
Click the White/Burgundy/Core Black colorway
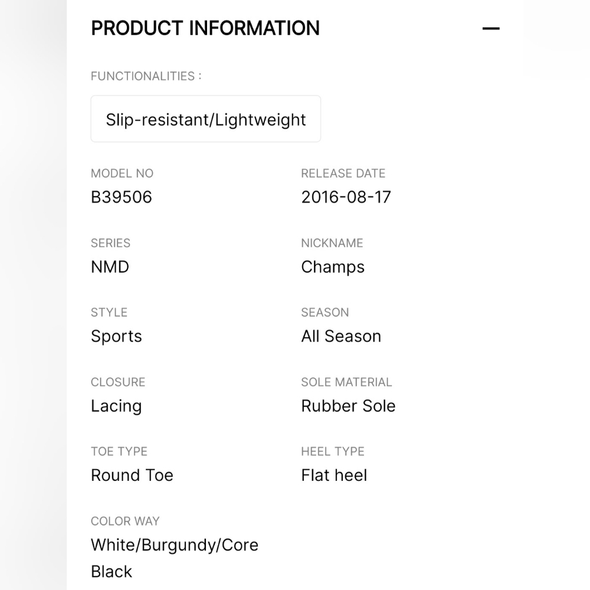pos(175,558)
